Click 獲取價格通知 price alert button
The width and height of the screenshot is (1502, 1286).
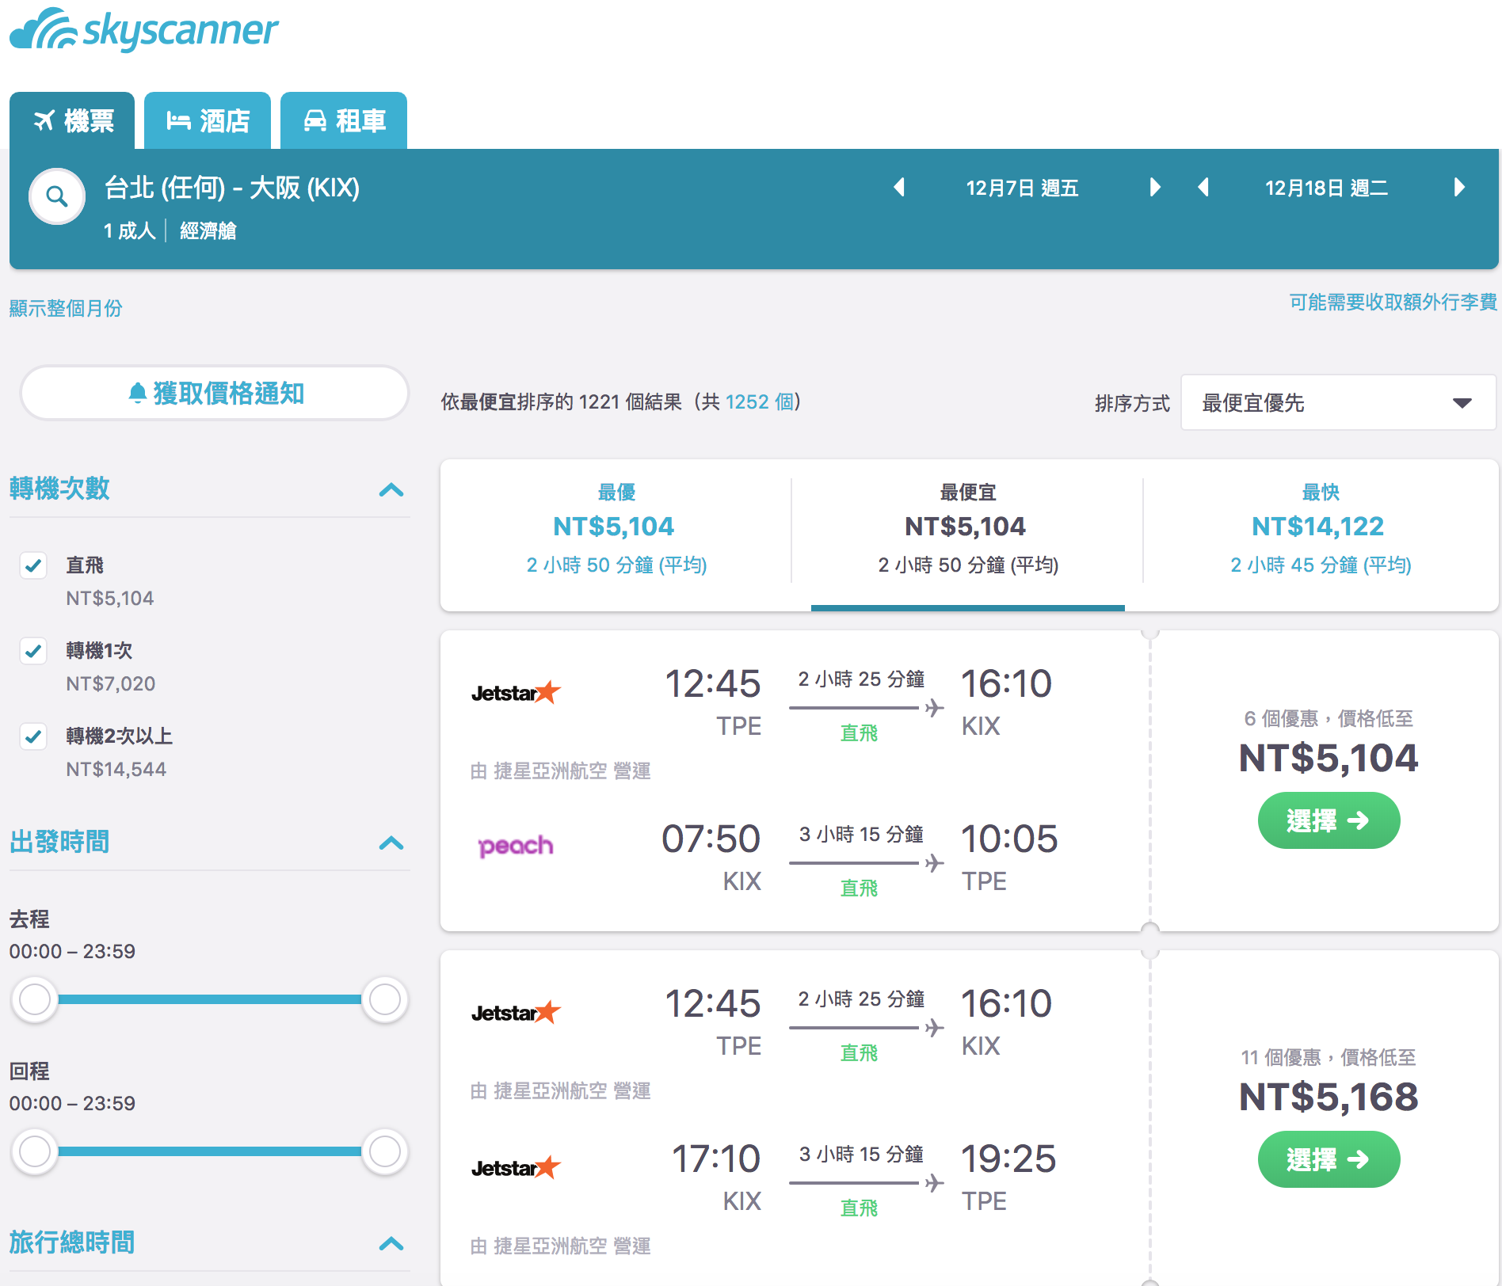(x=215, y=393)
